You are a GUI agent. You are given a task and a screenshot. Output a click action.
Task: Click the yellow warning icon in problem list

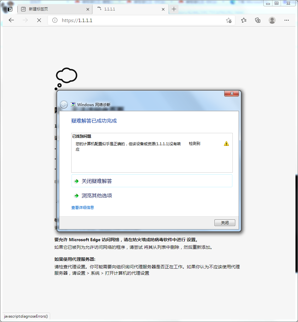click(x=226, y=144)
